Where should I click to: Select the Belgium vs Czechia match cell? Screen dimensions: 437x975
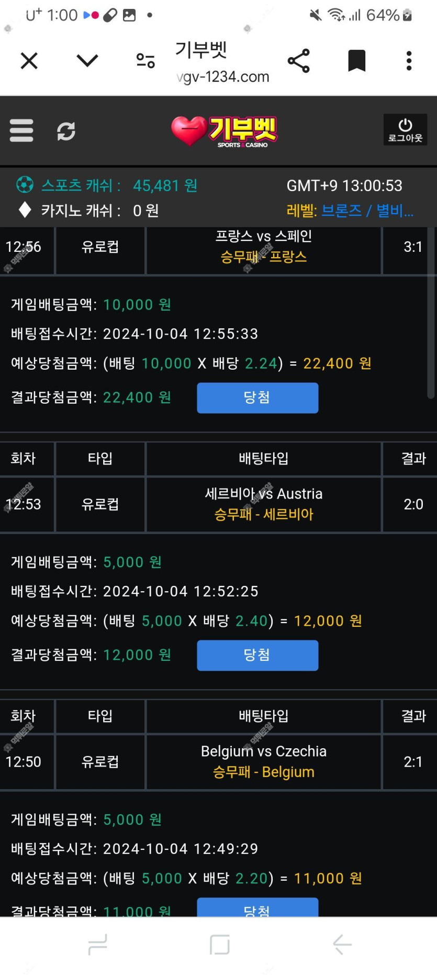tap(264, 761)
